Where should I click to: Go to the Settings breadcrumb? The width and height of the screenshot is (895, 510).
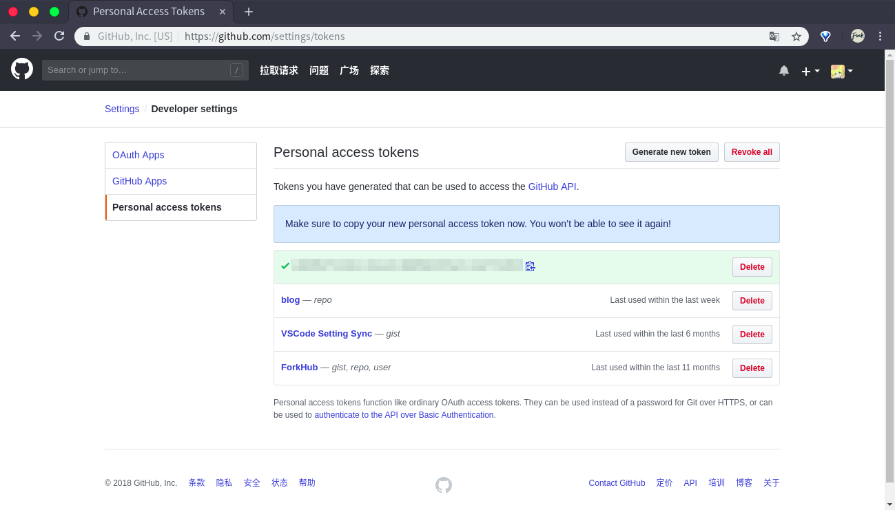(122, 109)
